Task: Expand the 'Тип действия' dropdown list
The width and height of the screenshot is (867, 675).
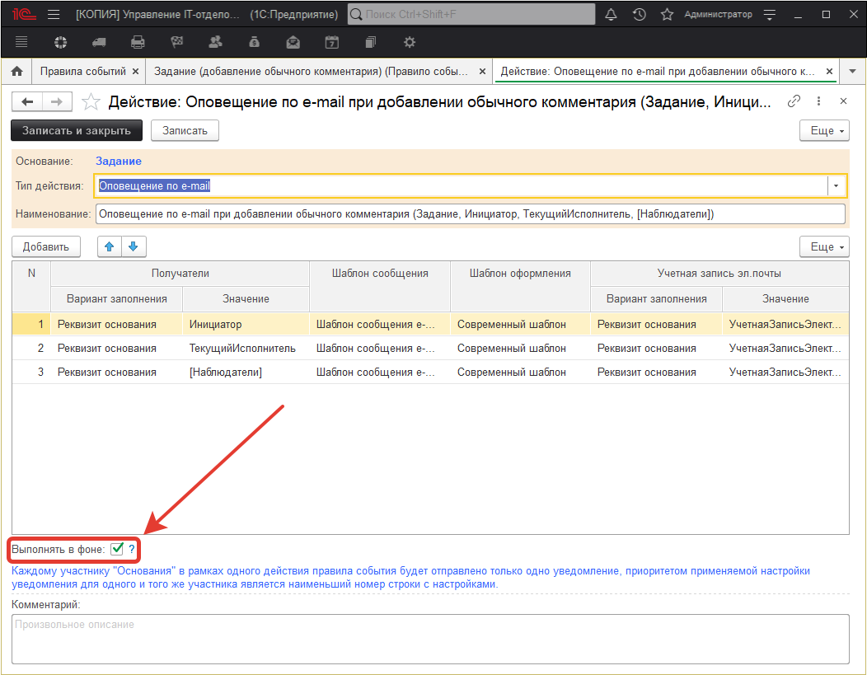Action: click(x=836, y=186)
